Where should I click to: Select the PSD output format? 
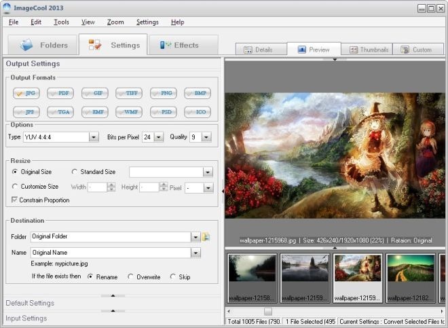(x=164, y=112)
